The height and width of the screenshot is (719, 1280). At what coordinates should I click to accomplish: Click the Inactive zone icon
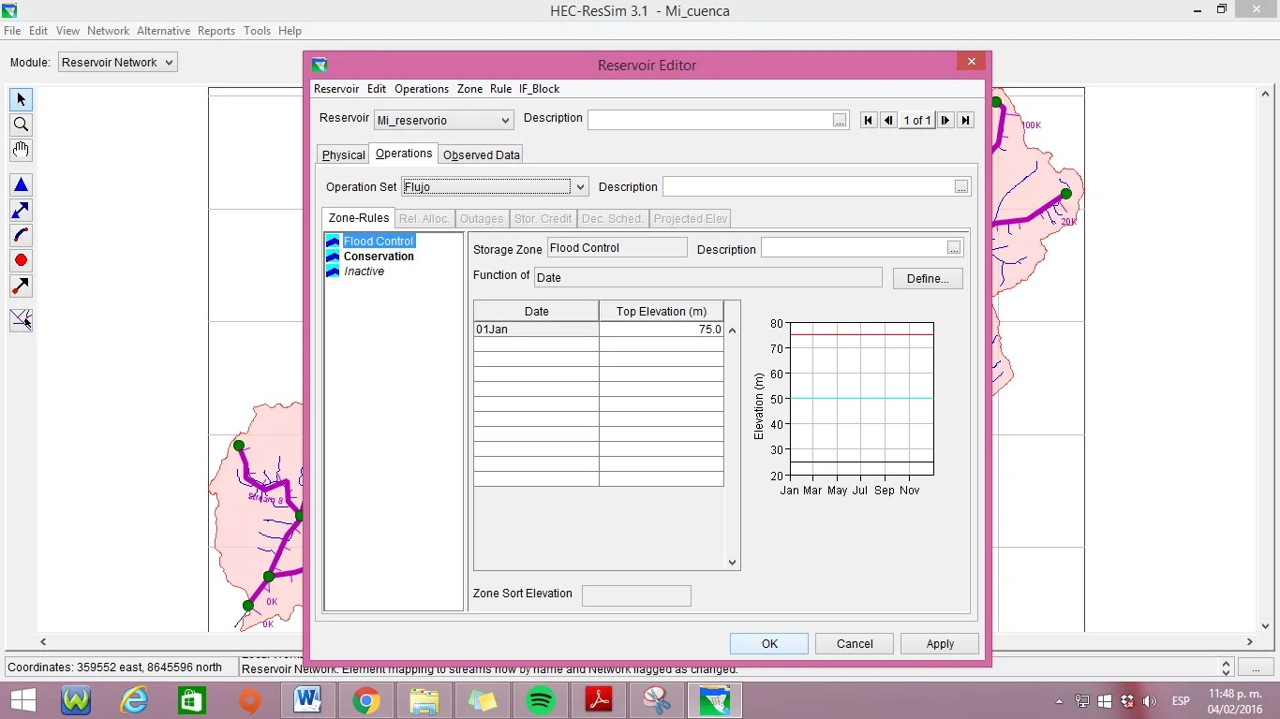[x=333, y=271]
